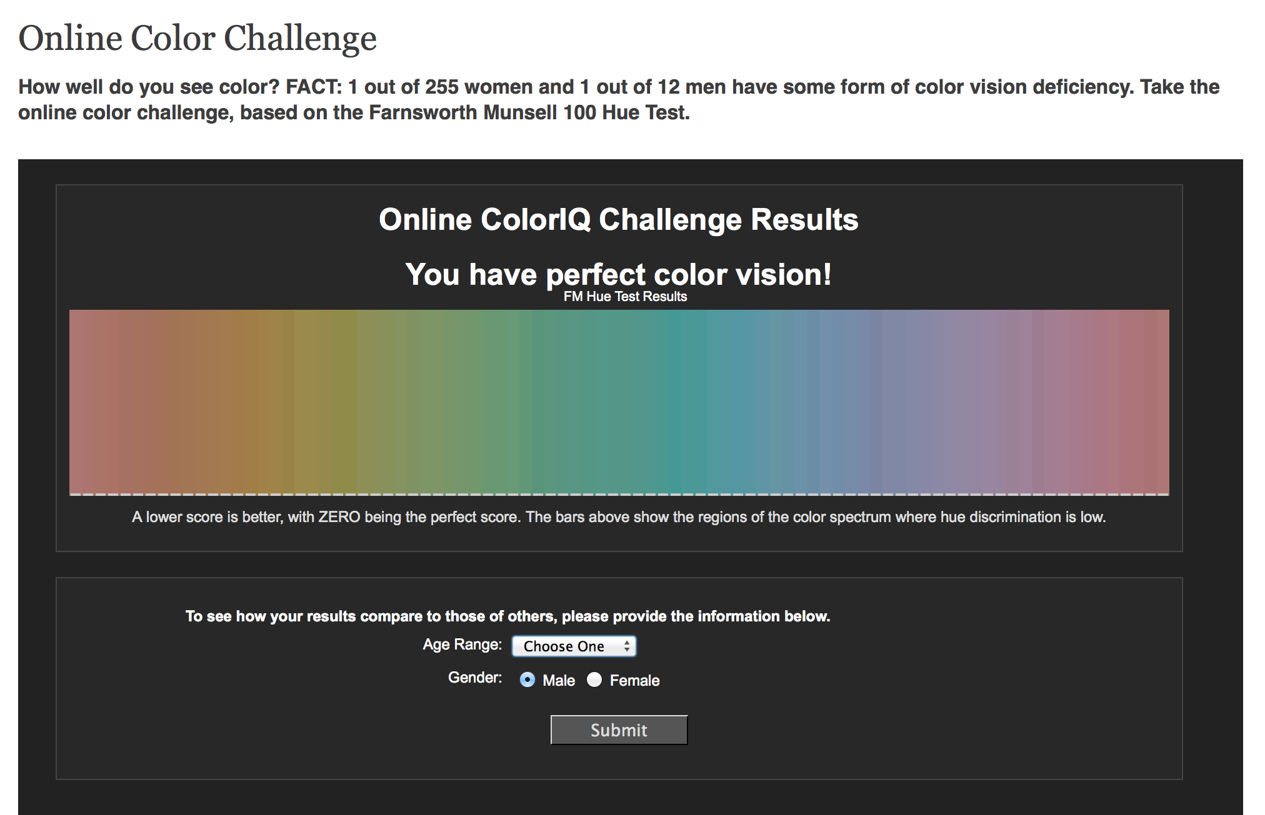Click the perfect color vision message
This screenshot has width=1265, height=815.
(x=618, y=275)
